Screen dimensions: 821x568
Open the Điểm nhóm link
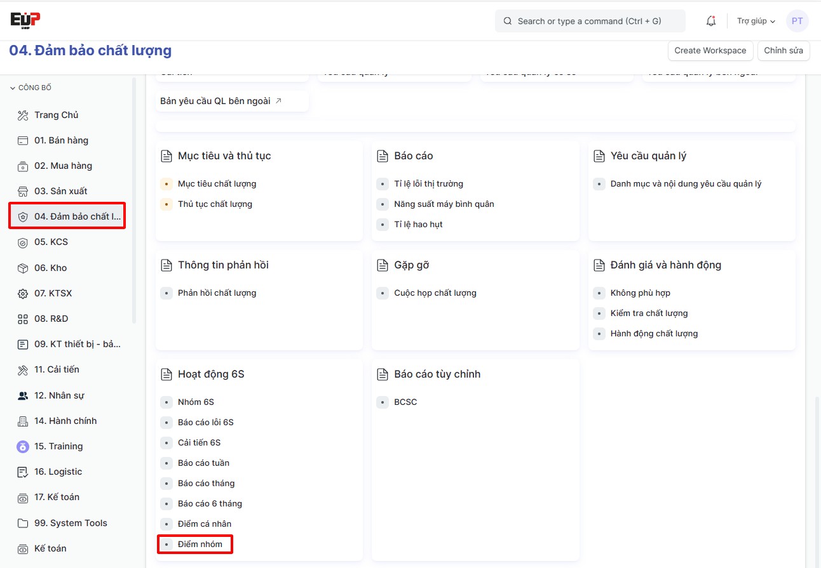point(200,544)
